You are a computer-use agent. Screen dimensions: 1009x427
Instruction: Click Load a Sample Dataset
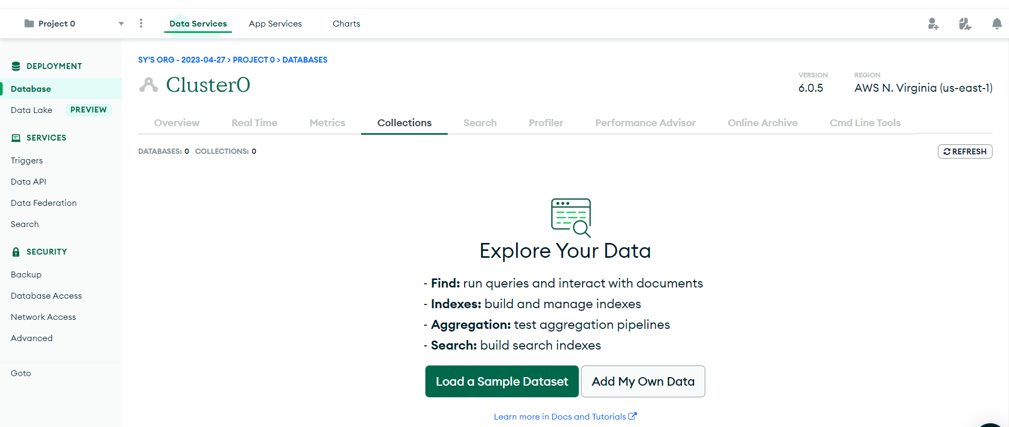[502, 381]
